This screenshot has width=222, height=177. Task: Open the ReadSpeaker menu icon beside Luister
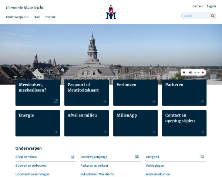point(184,72)
